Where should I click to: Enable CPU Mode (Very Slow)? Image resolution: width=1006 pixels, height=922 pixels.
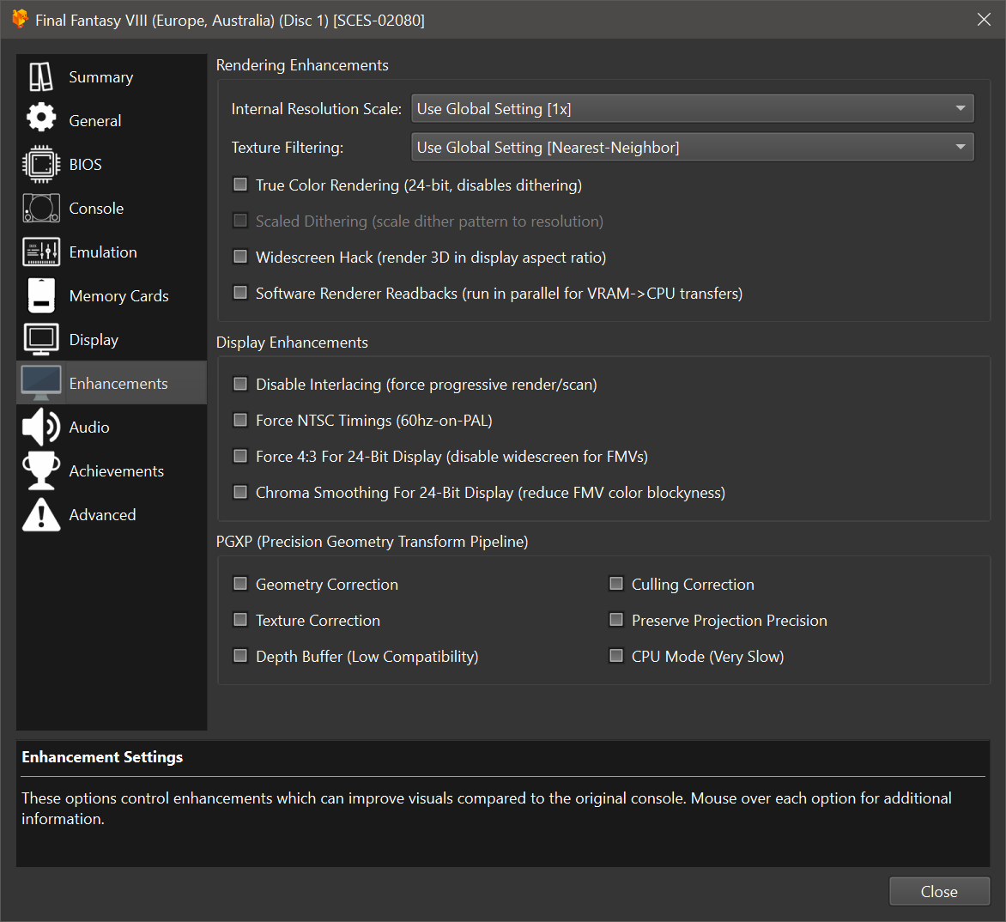tap(616, 655)
